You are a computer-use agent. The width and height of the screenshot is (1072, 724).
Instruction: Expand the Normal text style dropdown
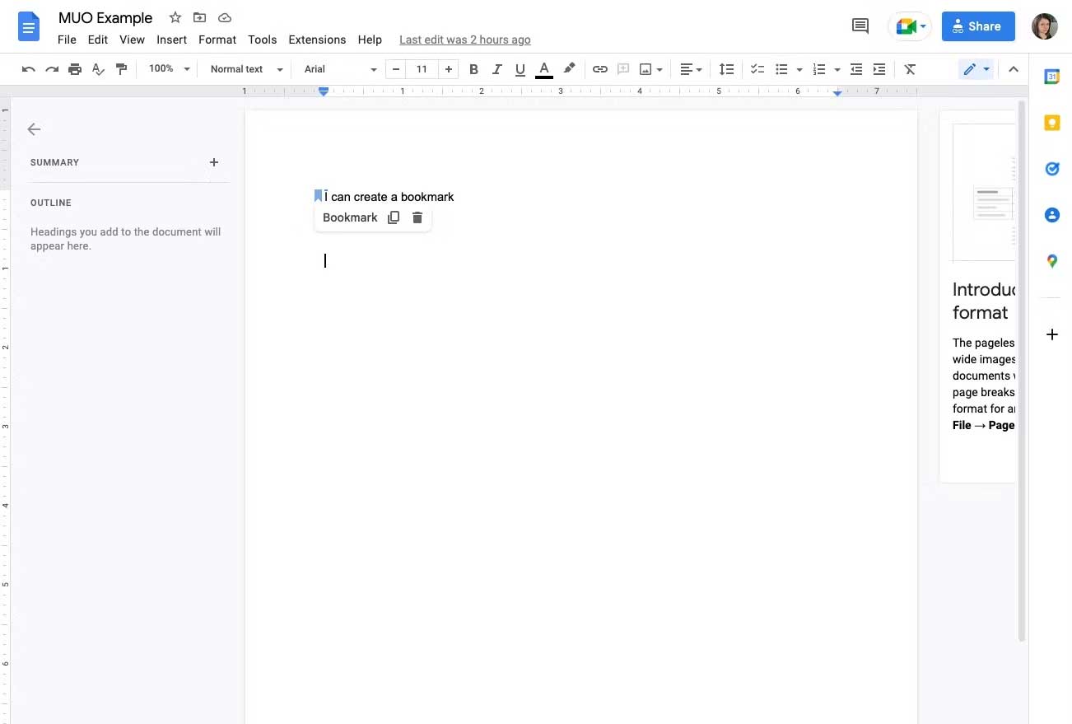tap(245, 69)
